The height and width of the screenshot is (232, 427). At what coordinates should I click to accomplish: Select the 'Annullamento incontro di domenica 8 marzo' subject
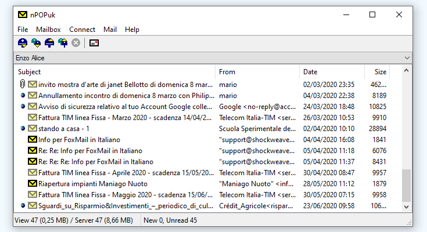click(x=127, y=96)
